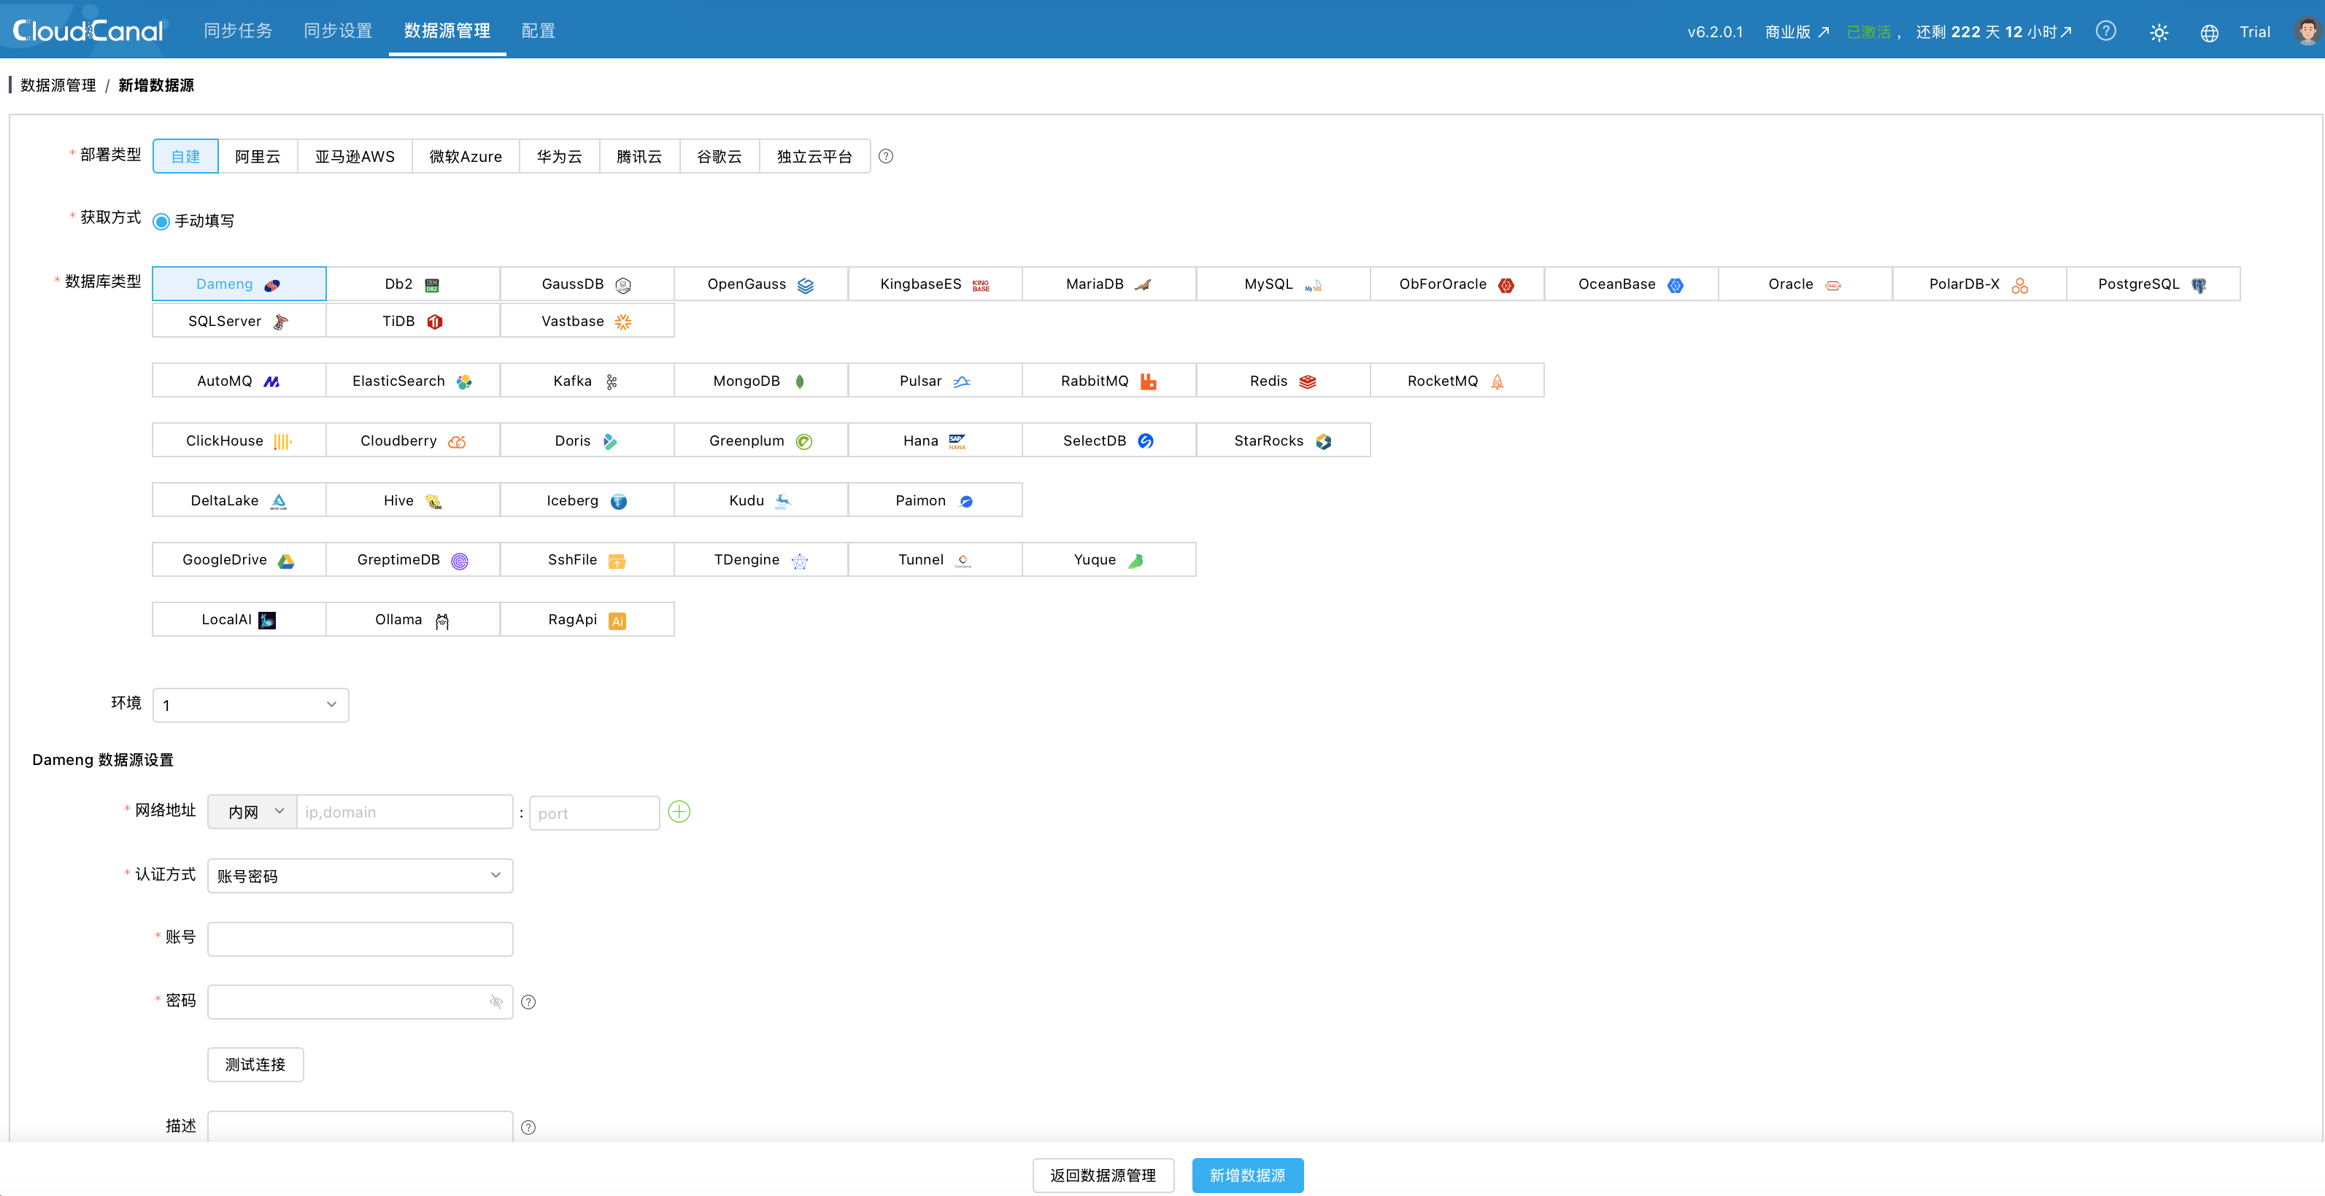Click the 新增数据源 submit button
The height and width of the screenshot is (1196, 2325).
[x=1247, y=1176]
